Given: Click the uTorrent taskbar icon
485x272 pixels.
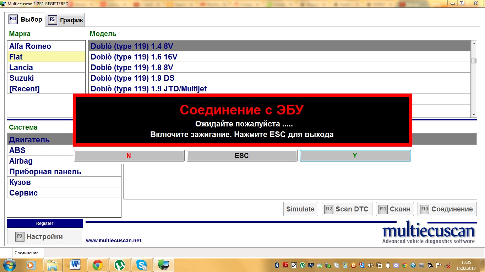Looking at the screenshot, I should click(x=120, y=265).
